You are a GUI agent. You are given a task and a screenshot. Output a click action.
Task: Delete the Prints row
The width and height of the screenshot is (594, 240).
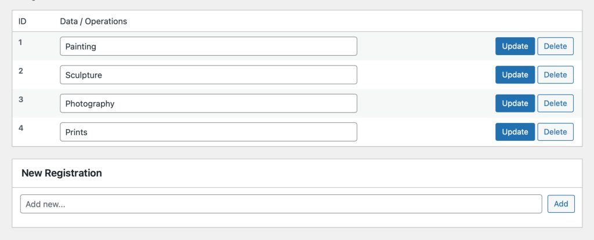tap(555, 132)
